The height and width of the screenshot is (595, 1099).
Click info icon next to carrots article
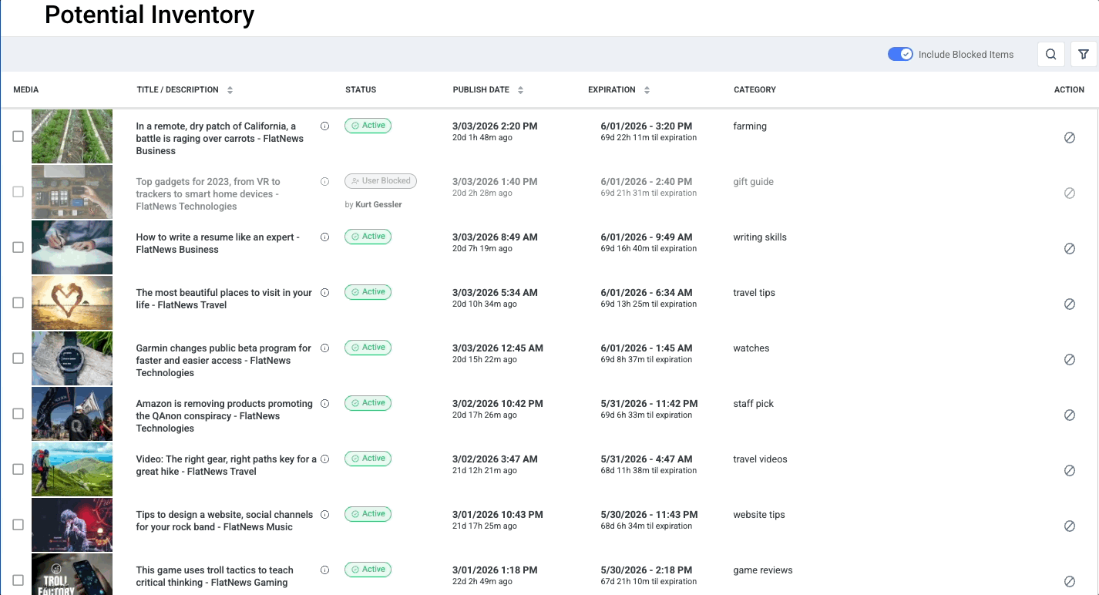[324, 126]
